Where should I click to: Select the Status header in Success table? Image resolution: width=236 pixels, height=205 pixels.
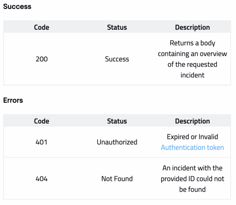[117, 27]
